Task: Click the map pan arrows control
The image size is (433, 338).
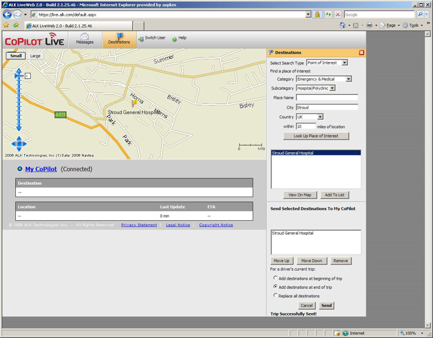Action: tap(19, 144)
